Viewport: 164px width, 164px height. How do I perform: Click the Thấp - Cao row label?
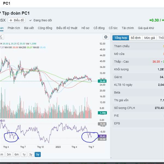(x=121, y=61)
